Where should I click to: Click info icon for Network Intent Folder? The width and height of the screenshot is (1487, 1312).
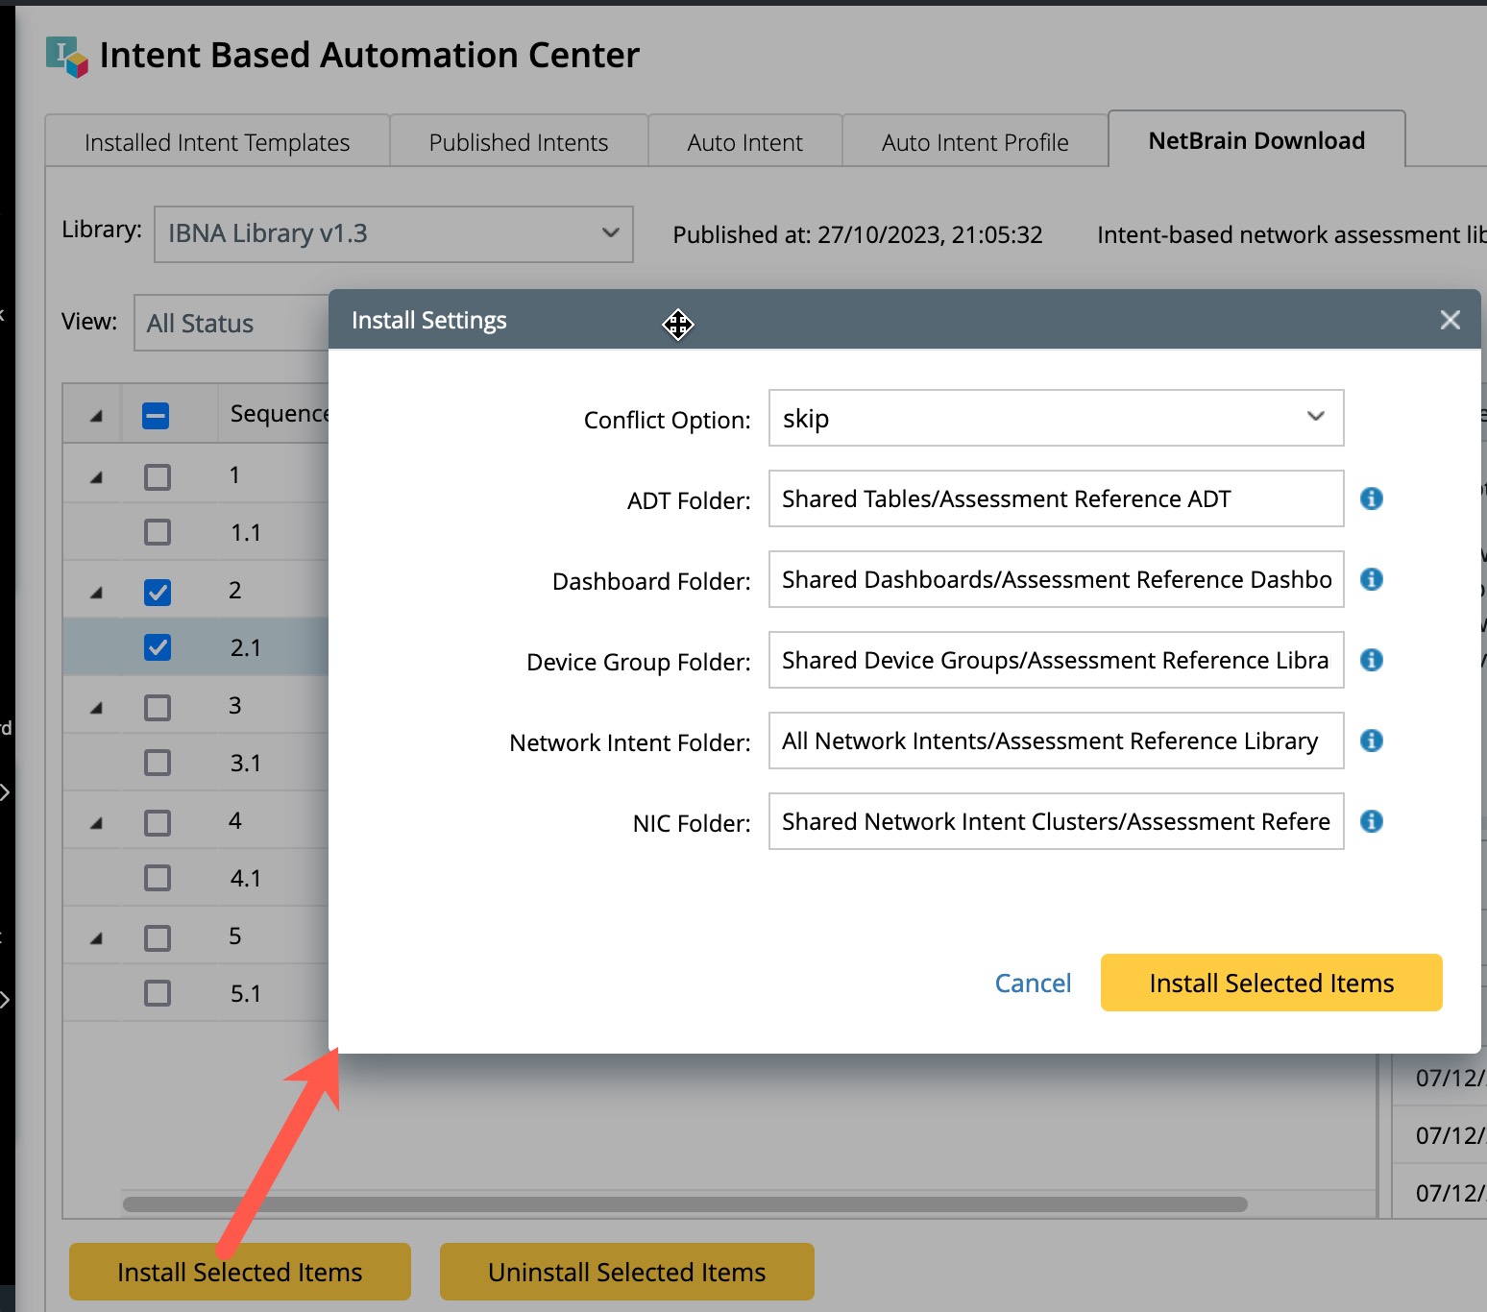[x=1371, y=741]
